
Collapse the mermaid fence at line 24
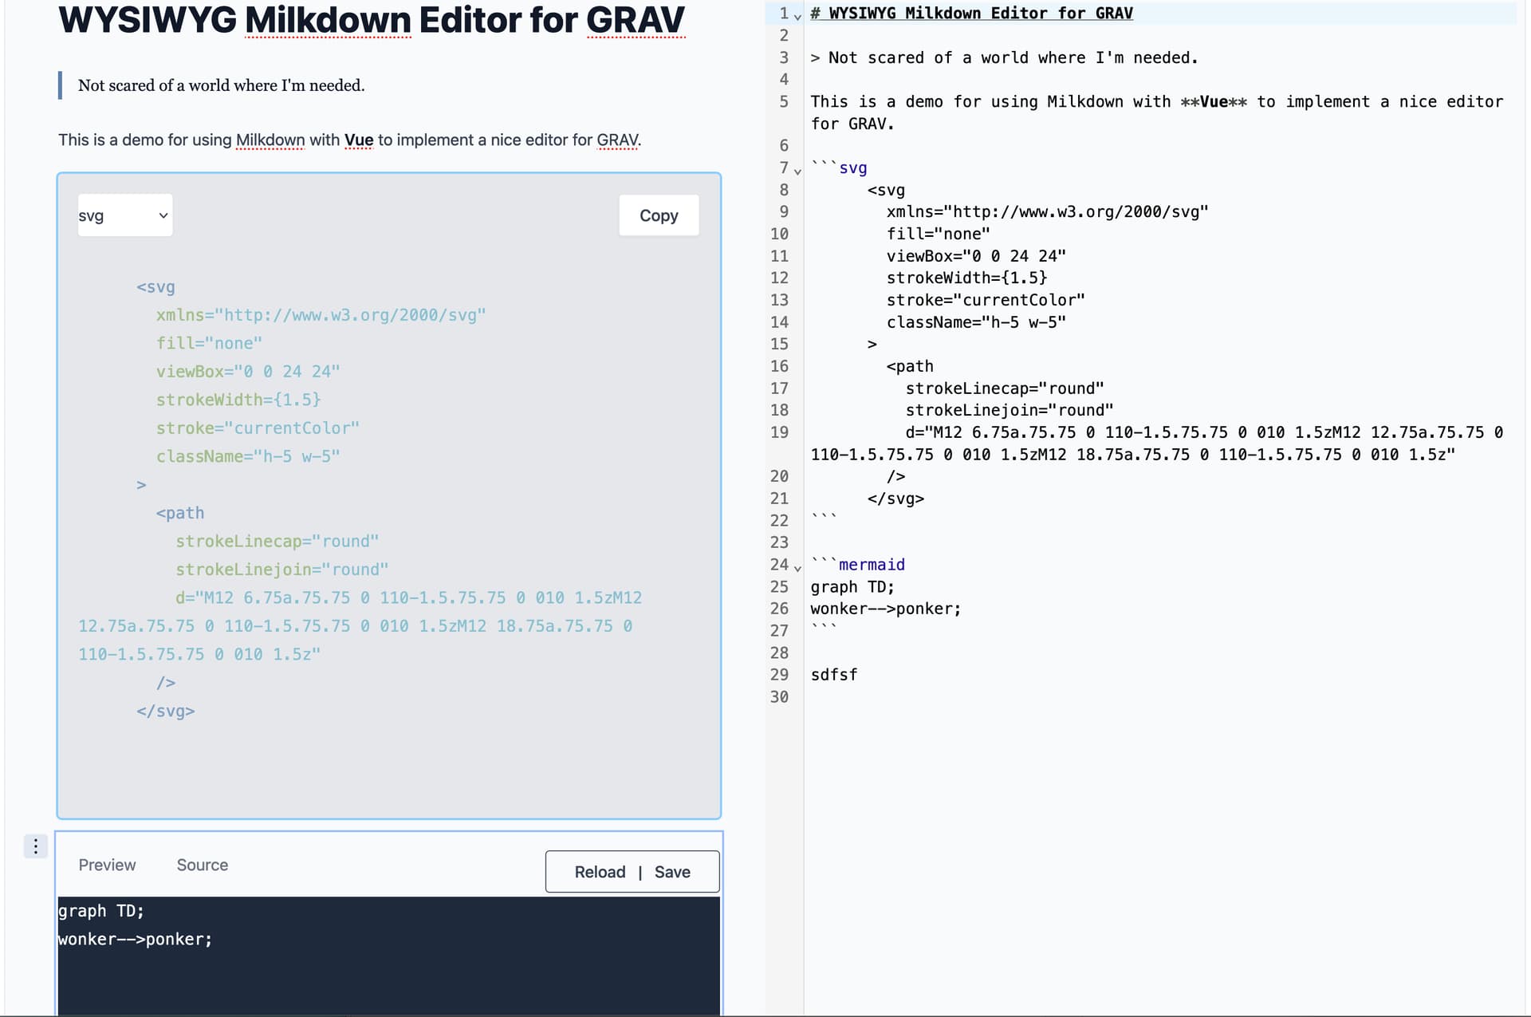pyautogui.click(x=797, y=568)
